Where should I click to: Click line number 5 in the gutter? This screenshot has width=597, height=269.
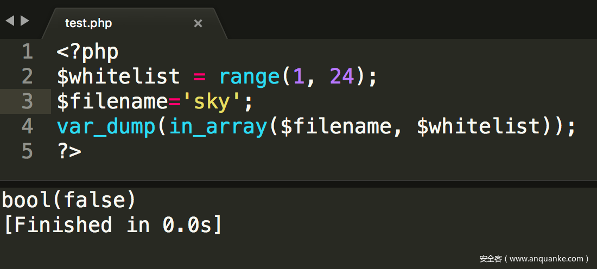tap(27, 151)
